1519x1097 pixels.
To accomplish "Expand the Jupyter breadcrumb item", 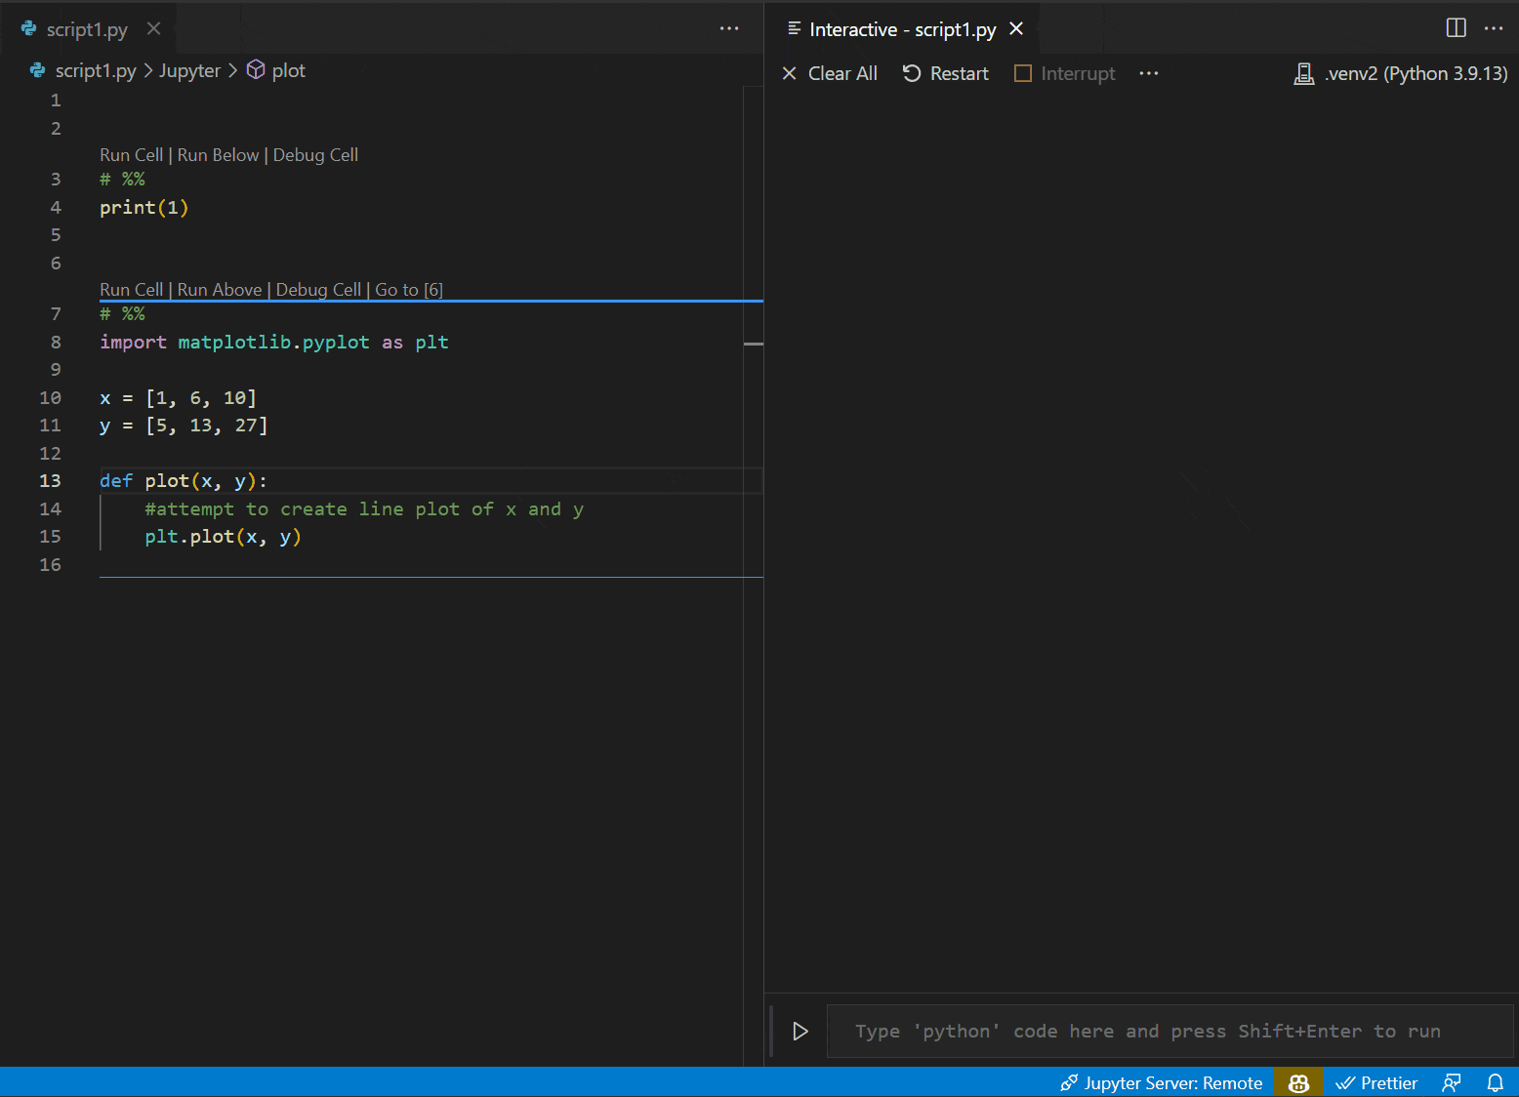I will coord(190,69).
